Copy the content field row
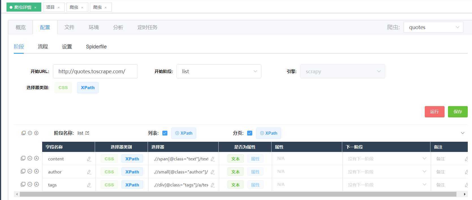The height and width of the screenshot is (200, 472). pos(23,158)
